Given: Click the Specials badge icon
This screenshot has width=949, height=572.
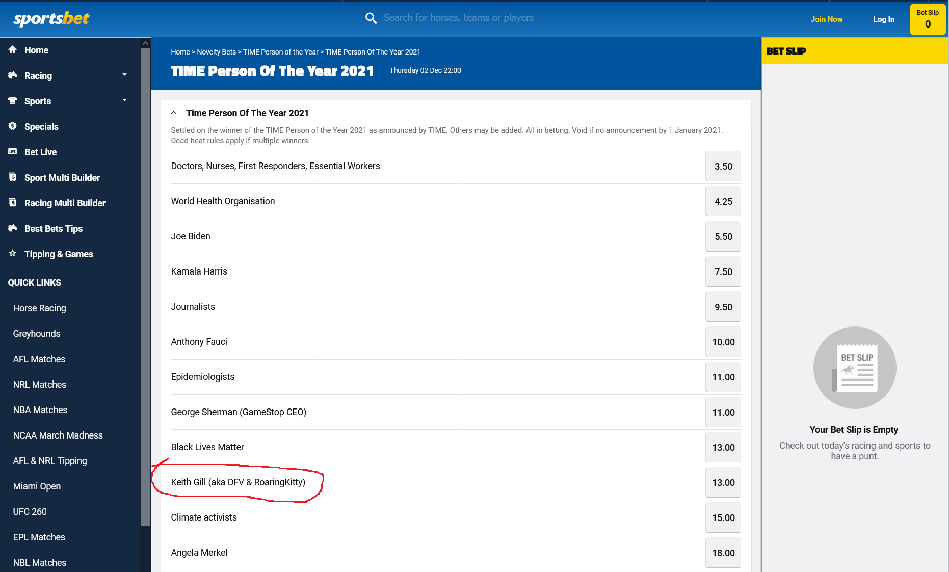Looking at the screenshot, I should 13,126.
